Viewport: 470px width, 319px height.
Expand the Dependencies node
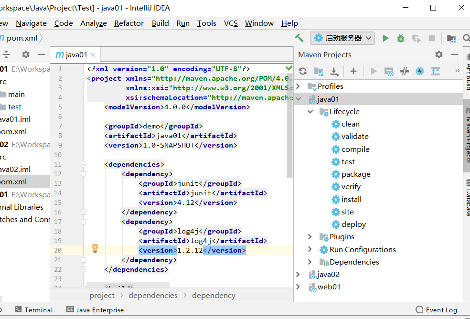pos(310,262)
